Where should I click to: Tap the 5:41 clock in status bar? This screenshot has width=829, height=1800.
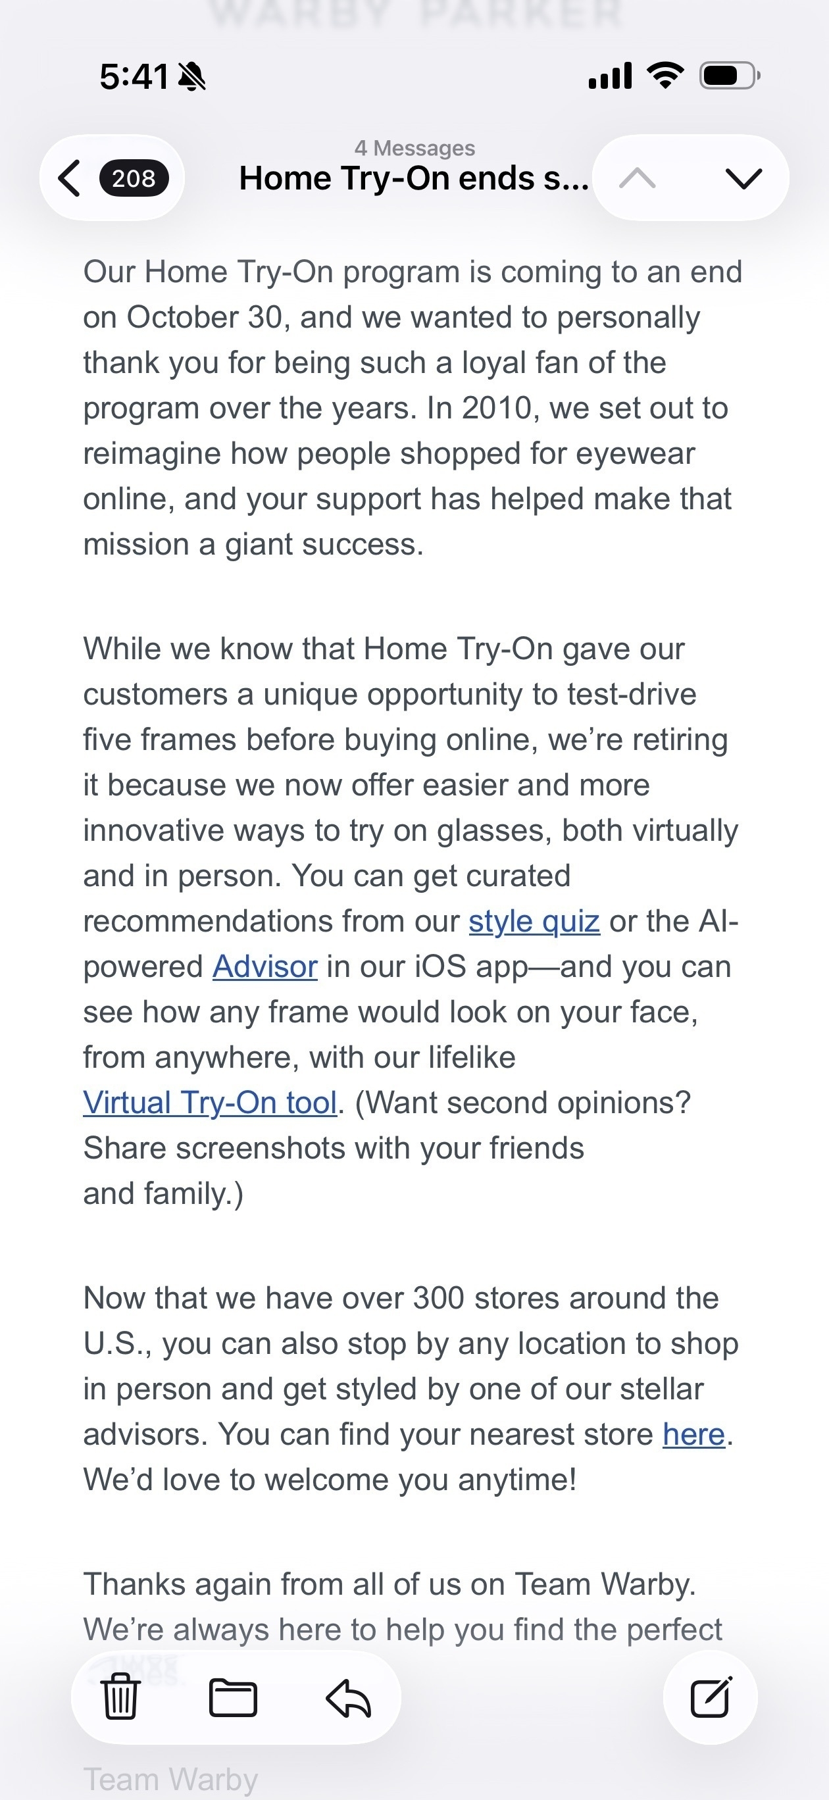tap(134, 76)
